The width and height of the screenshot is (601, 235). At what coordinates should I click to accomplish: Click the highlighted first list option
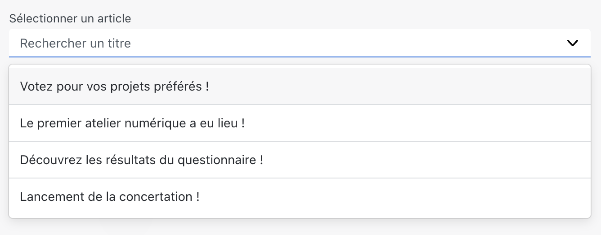(115, 86)
